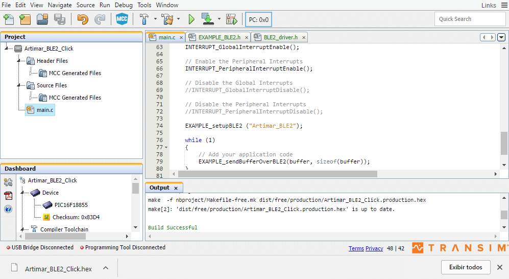Click the Save All toolbar icon
Viewport: 509px width, 279px height.
coord(60,19)
